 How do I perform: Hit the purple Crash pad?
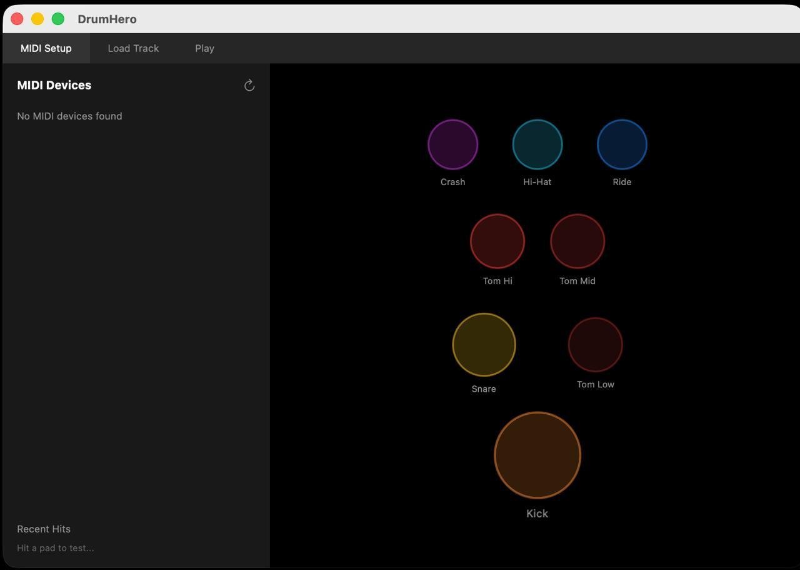(x=452, y=145)
